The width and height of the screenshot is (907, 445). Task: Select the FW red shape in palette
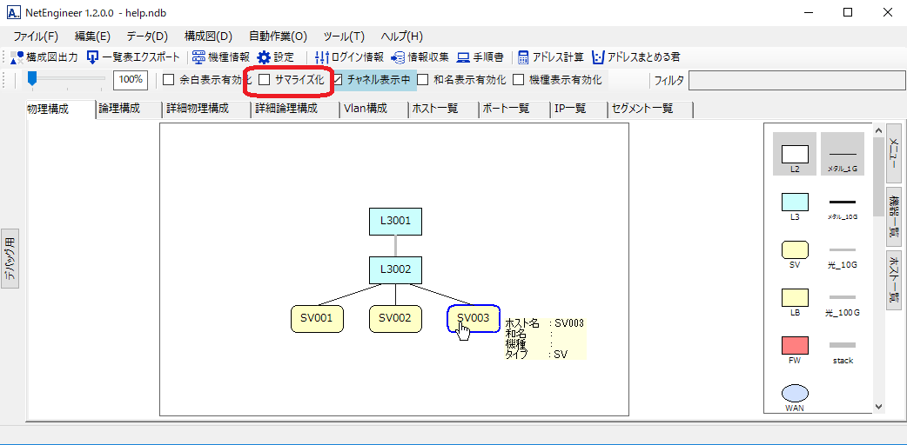pos(795,345)
